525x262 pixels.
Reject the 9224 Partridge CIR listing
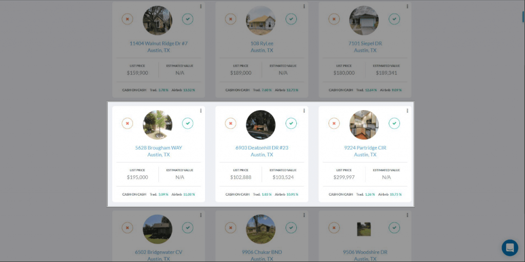(334, 124)
